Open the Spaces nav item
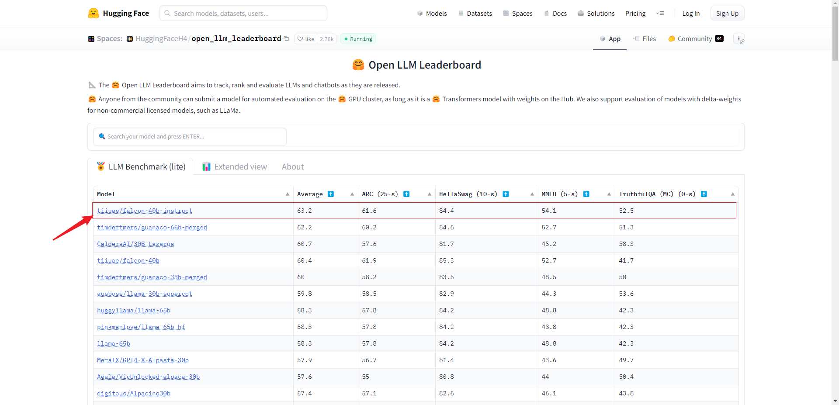This screenshot has height=405, width=839. click(x=518, y=14)
